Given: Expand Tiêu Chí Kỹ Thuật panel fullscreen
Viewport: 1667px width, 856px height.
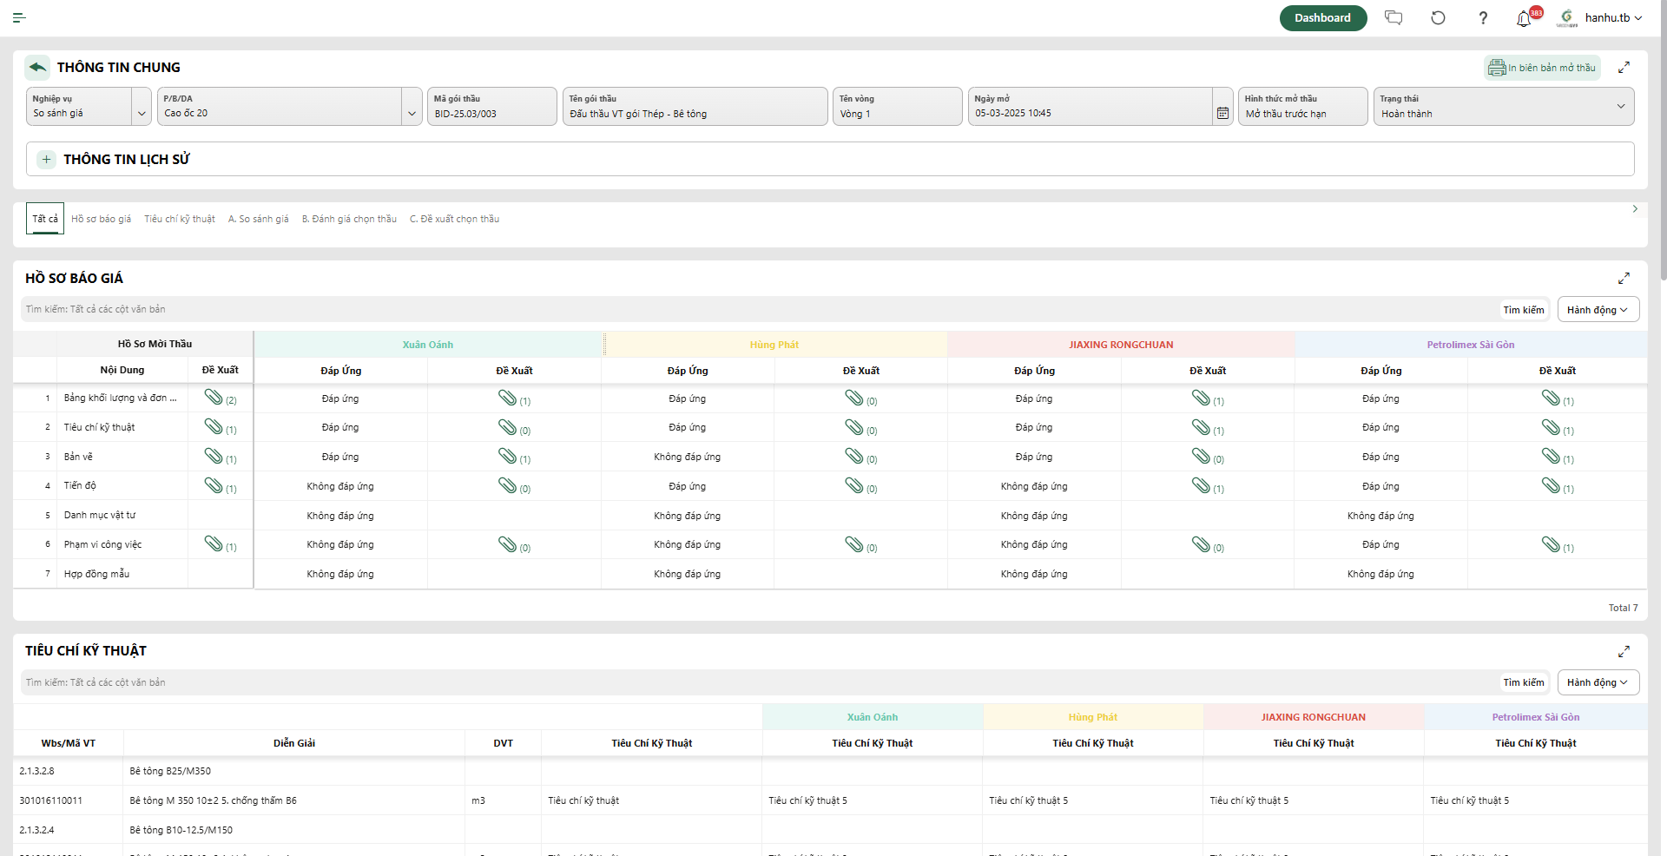Looking at the screenshot, I should [1624, 651].
